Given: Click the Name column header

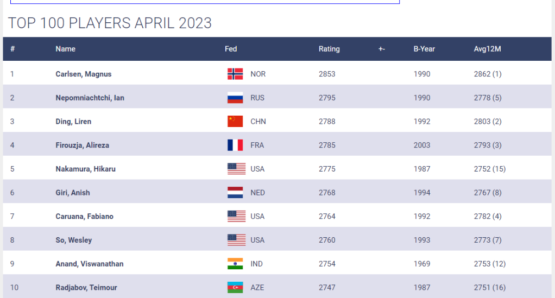Looking at the screenshot, I should click(x=65, y=49).
